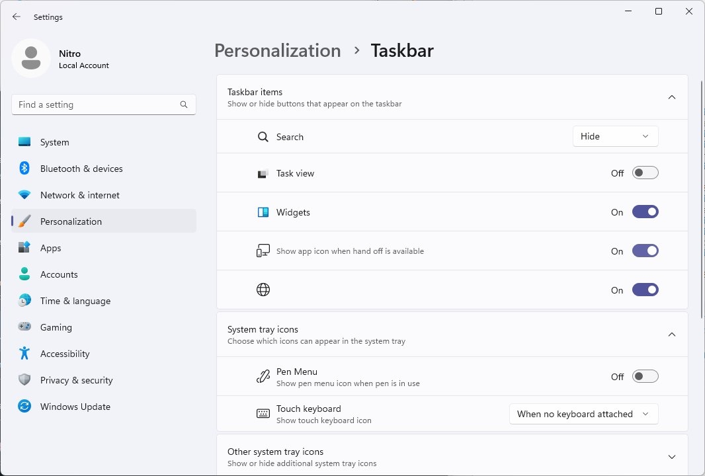Collapse the System tray icons section chevron
705x476 pixels.
[x=672, y=335]
